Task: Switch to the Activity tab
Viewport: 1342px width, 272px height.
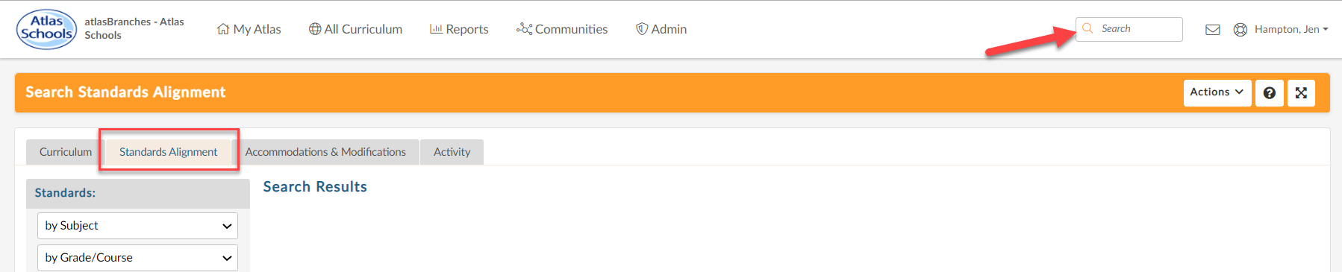Action: (452, 152)
